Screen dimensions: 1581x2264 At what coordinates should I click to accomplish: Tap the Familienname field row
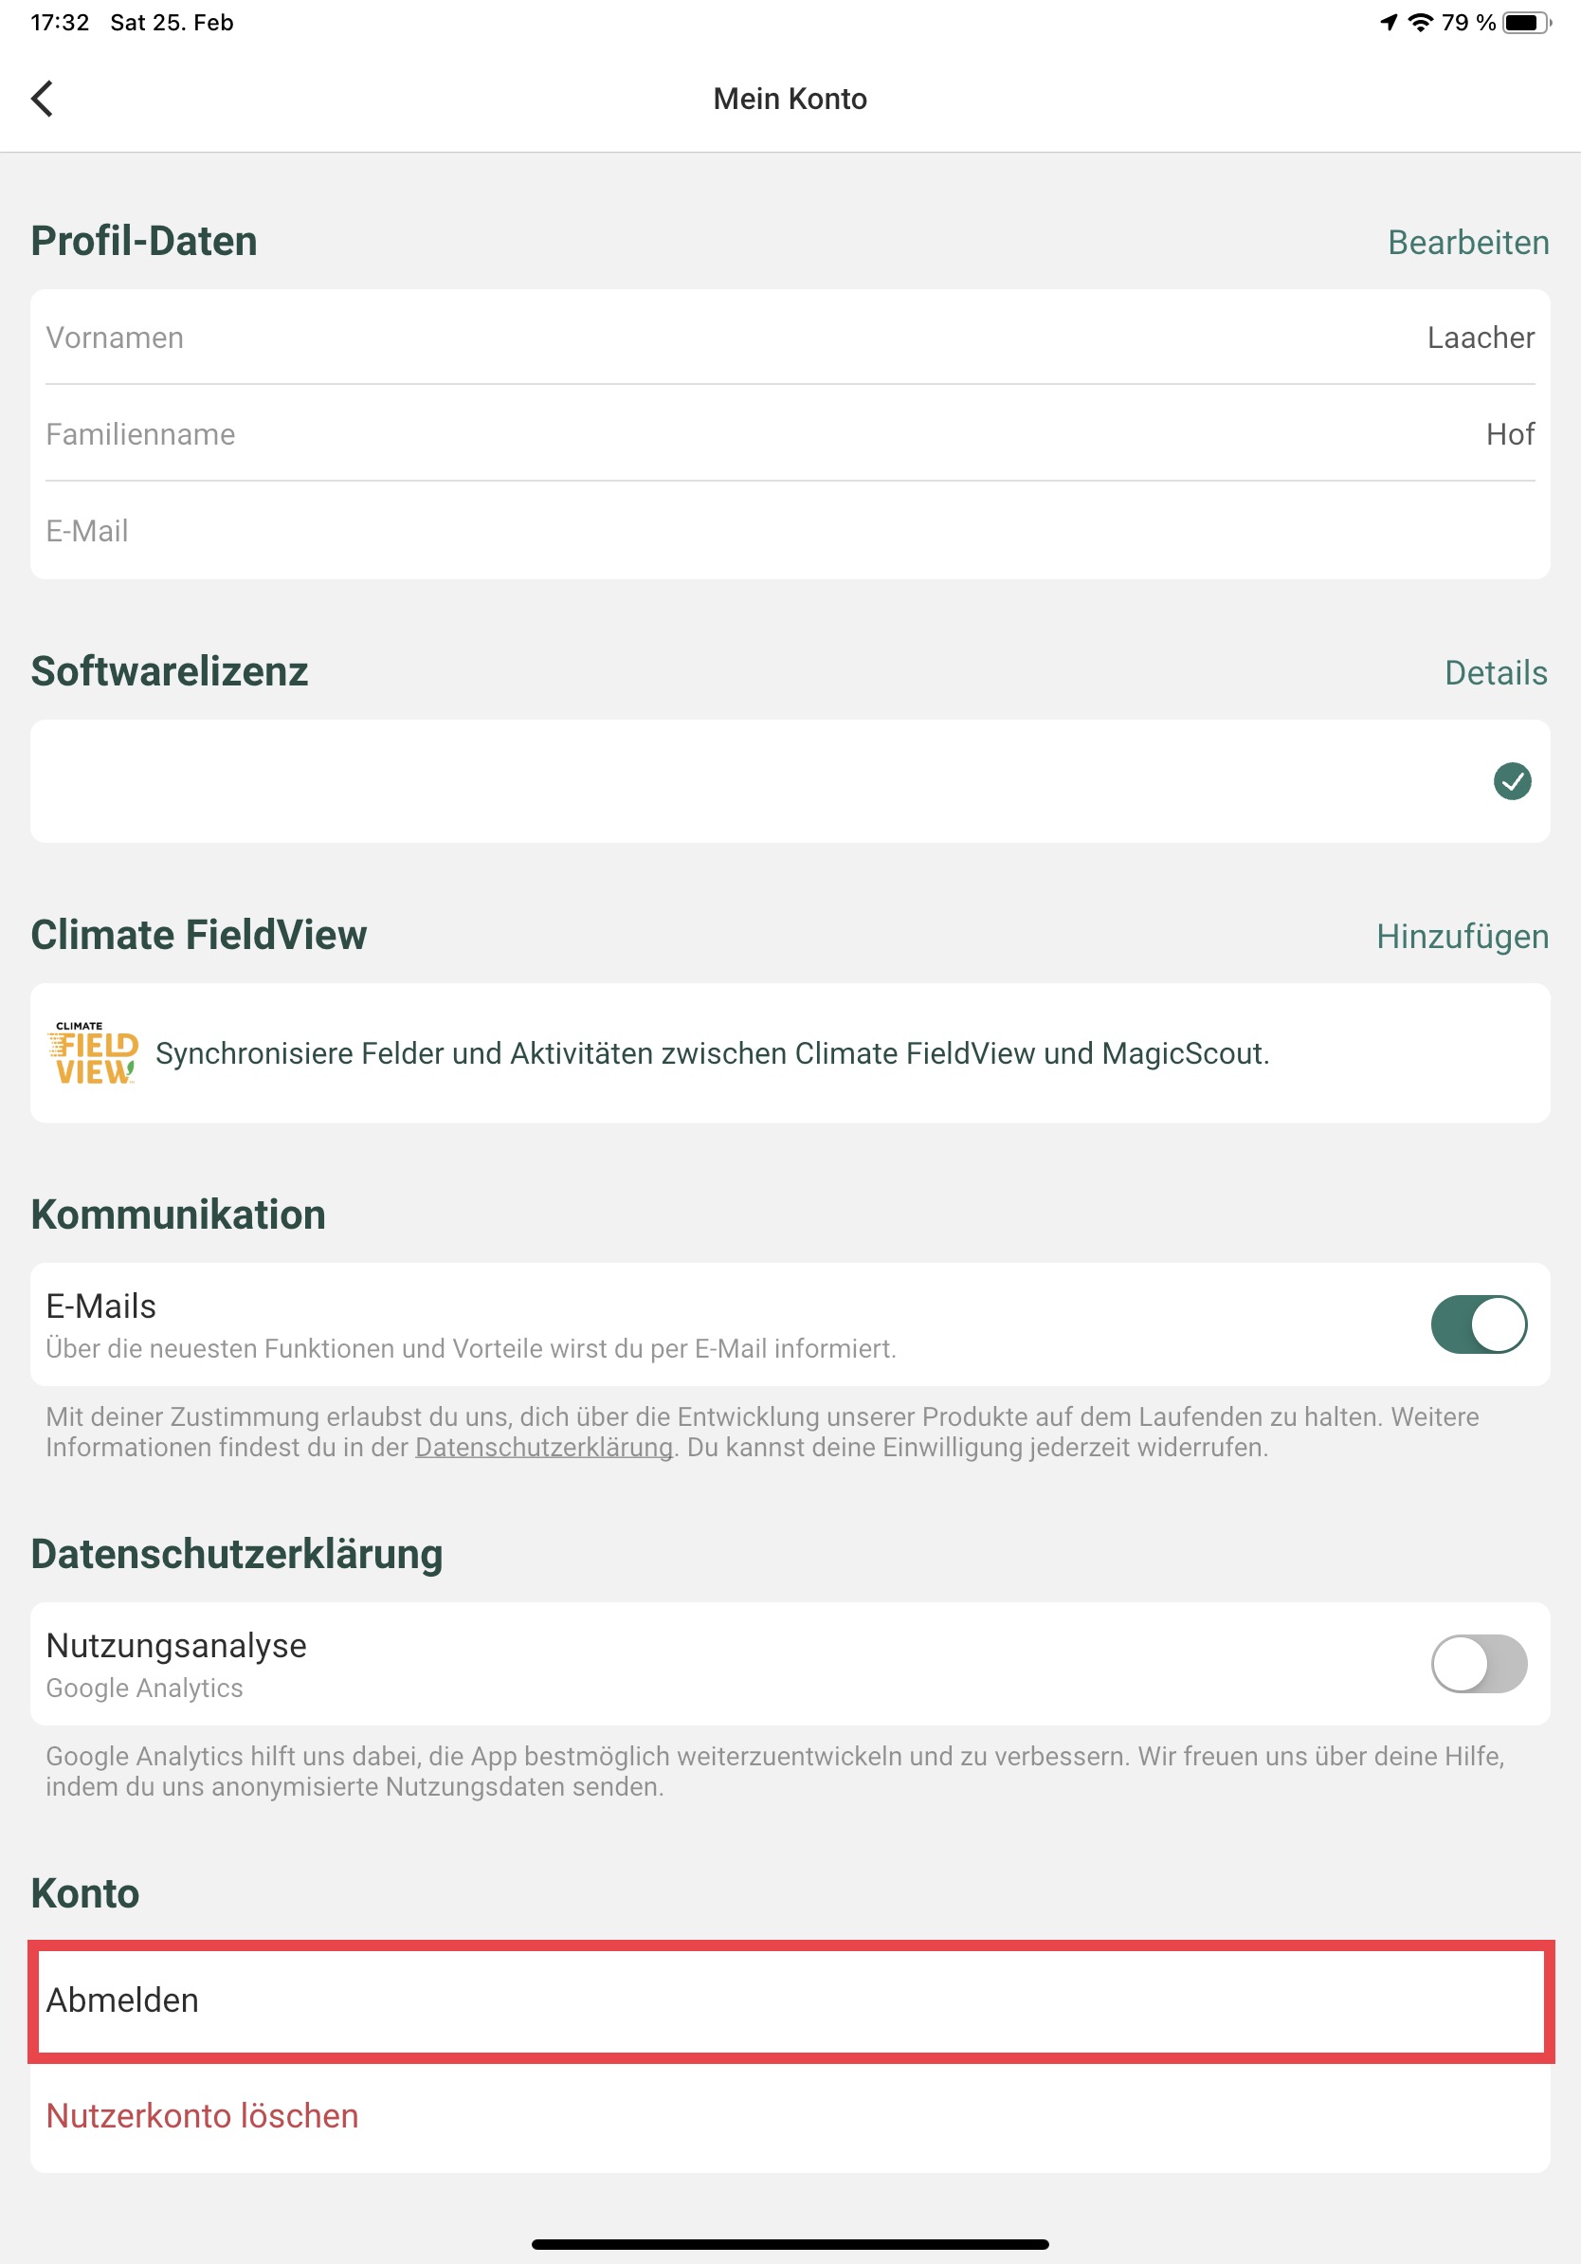tap(790, 434)
